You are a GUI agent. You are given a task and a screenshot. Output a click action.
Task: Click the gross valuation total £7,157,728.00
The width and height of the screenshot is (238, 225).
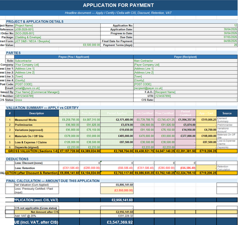tap(69, 151)
